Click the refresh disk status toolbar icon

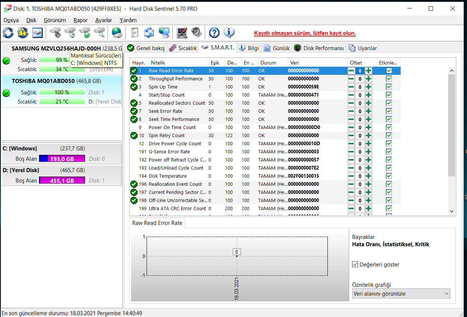pos(8,33)
